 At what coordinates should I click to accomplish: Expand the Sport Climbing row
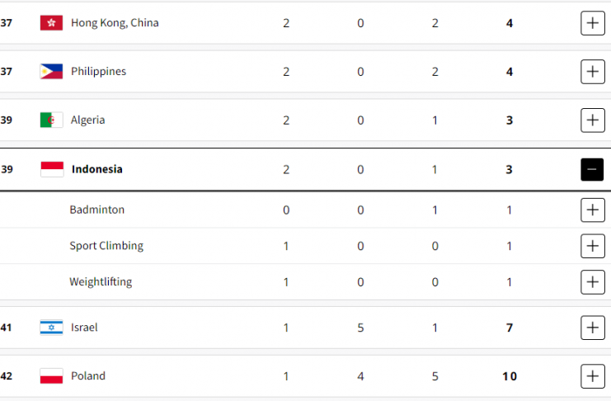[592, 246]
